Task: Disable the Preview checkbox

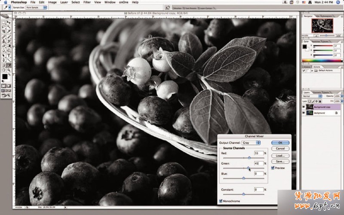Action: [273, 168]
